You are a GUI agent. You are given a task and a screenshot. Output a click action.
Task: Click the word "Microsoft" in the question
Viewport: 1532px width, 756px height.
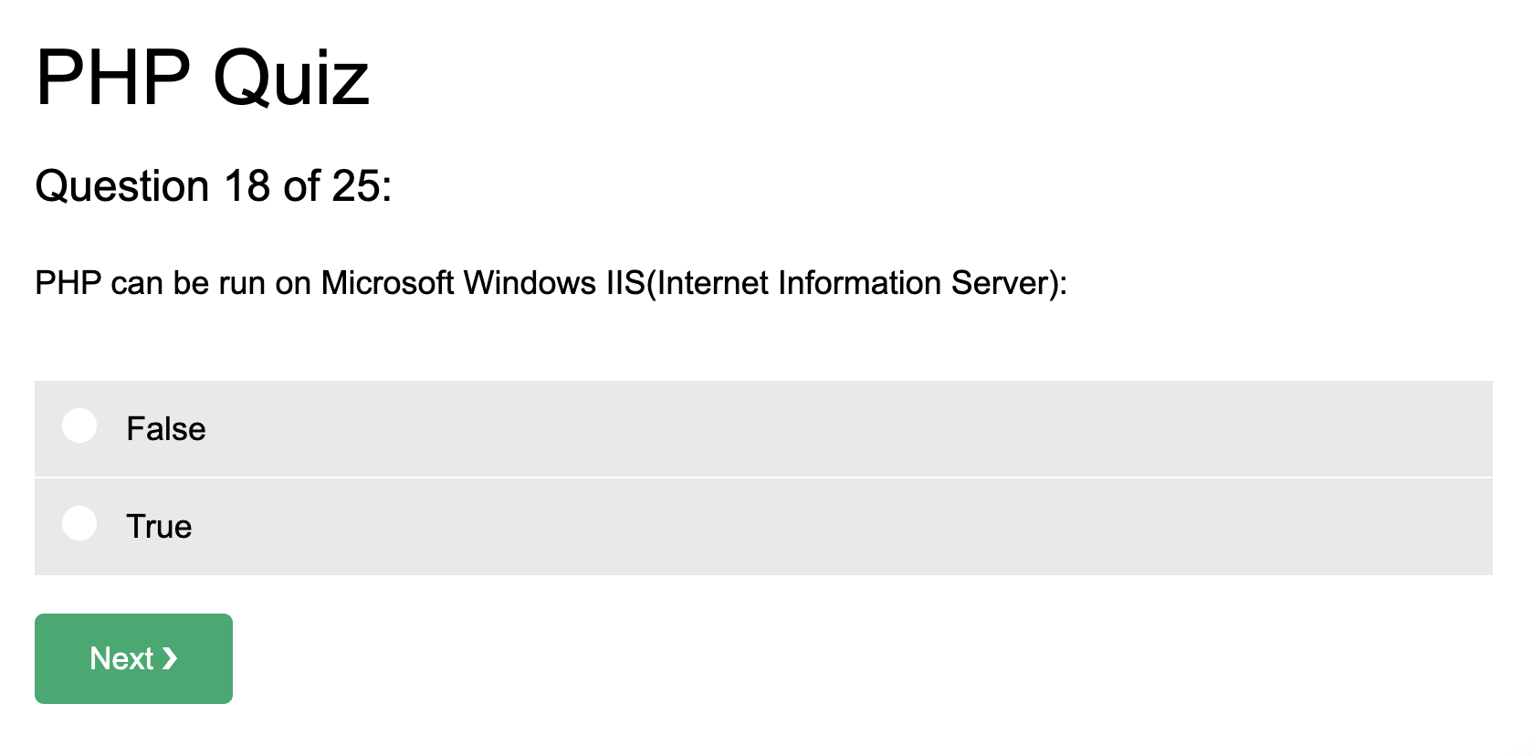pyautogui.click(x=387, y=283)
